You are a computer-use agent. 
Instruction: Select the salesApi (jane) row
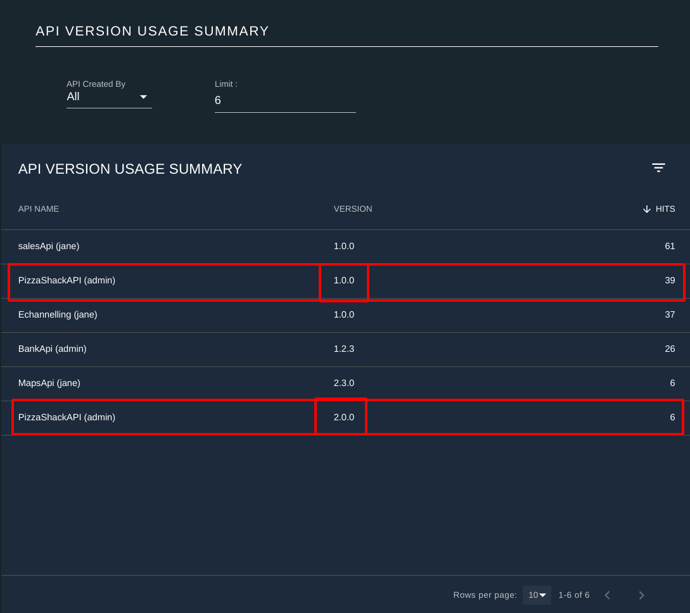click(x=345, y=247)
